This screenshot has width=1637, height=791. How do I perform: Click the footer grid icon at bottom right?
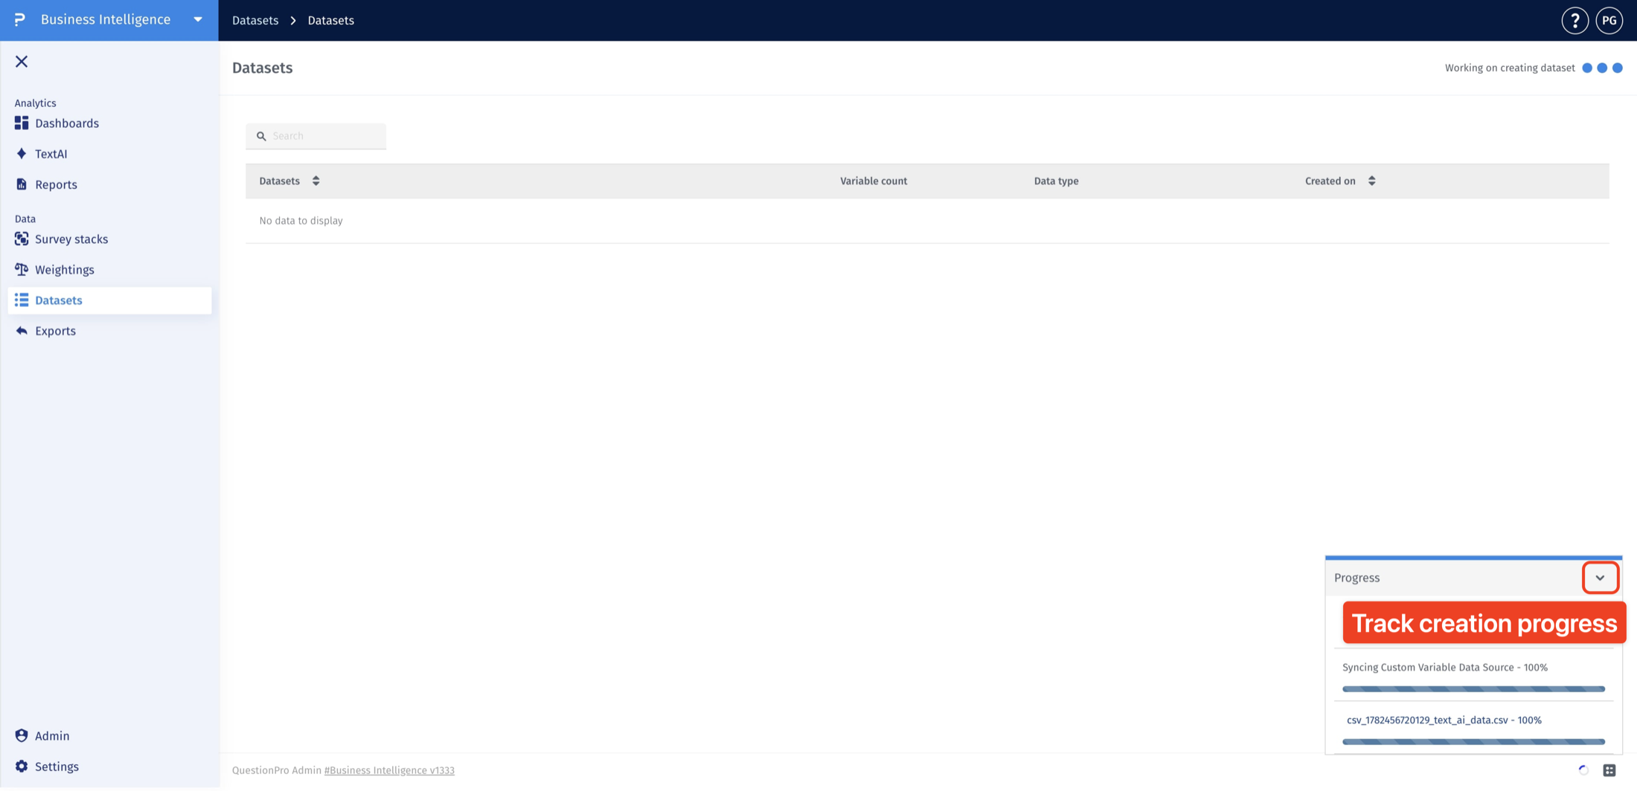tap(1609, 770)
